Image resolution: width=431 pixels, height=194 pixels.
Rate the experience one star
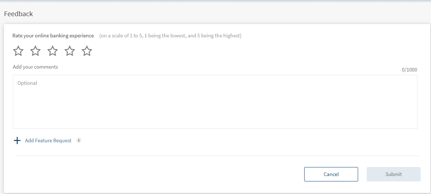pos(18,51)
